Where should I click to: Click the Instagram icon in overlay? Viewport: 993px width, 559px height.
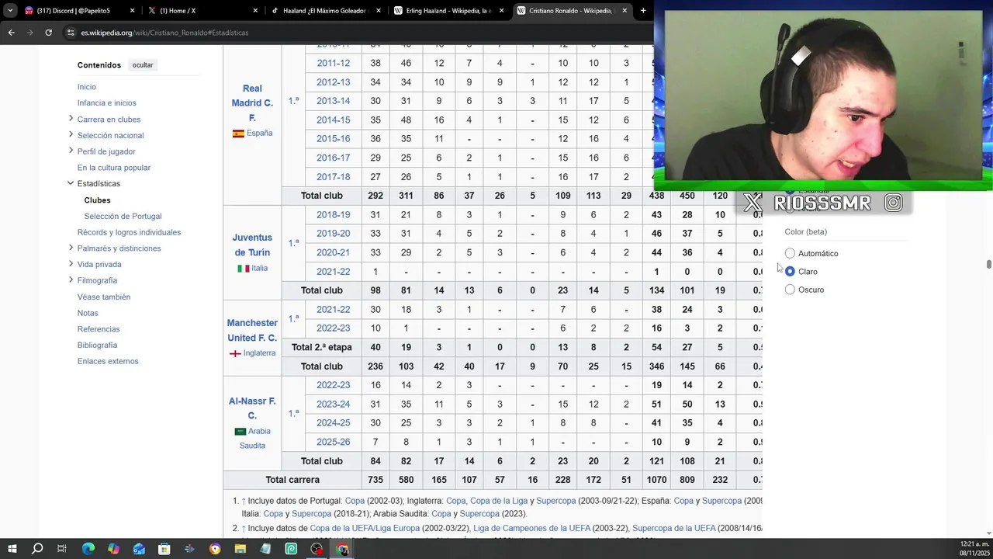894,203
